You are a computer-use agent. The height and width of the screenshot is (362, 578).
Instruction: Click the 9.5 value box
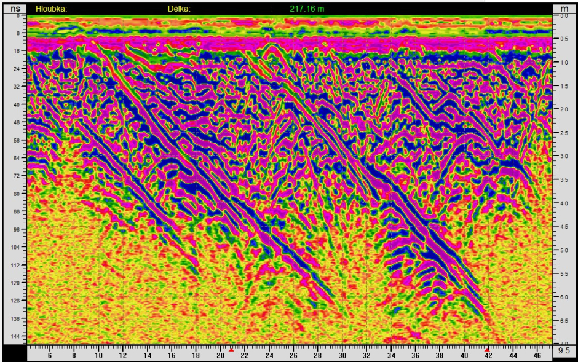tap(564, 350)
